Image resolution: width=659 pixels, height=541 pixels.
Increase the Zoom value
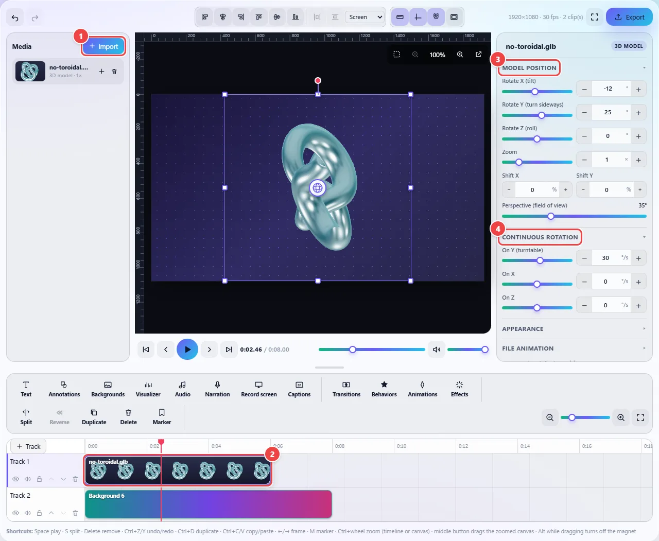pyautogui.click(x=638, y=160)
